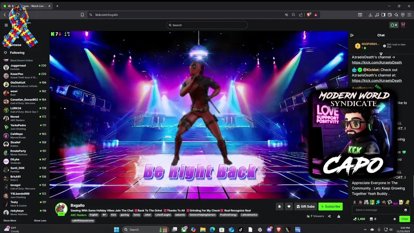Screen dimensions: 414x233
Task: Open Bxgallo's channel avatar
Action: (61, 209)
